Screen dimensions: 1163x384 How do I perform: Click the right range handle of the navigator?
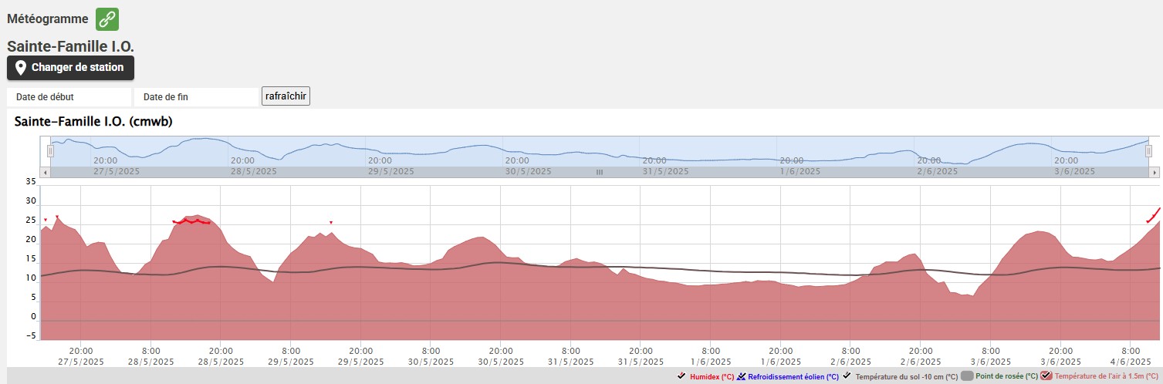coord(1148,151)
